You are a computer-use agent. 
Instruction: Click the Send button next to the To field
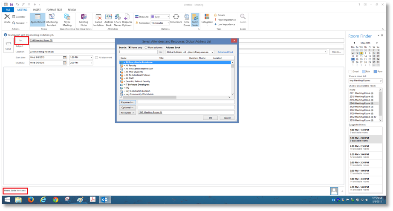8,46
